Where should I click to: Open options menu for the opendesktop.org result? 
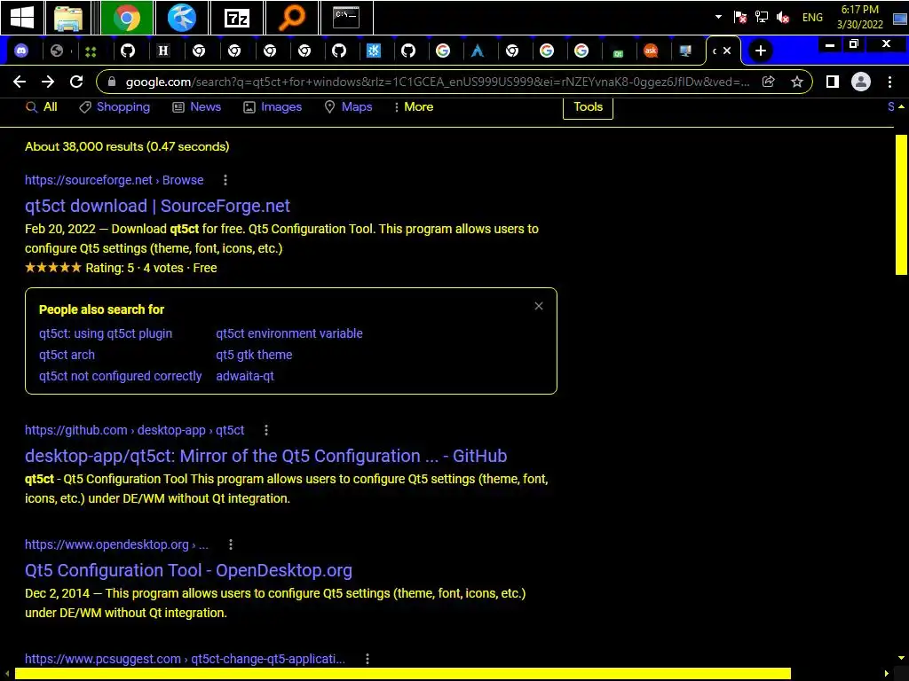click(x=231, y=544)
